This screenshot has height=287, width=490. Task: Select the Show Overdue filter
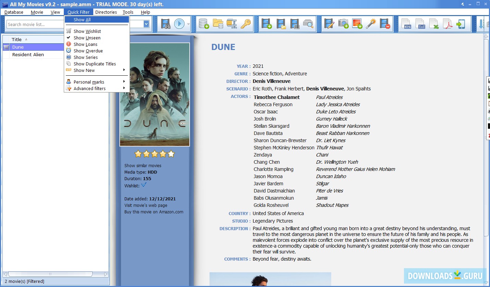[97, 51]
